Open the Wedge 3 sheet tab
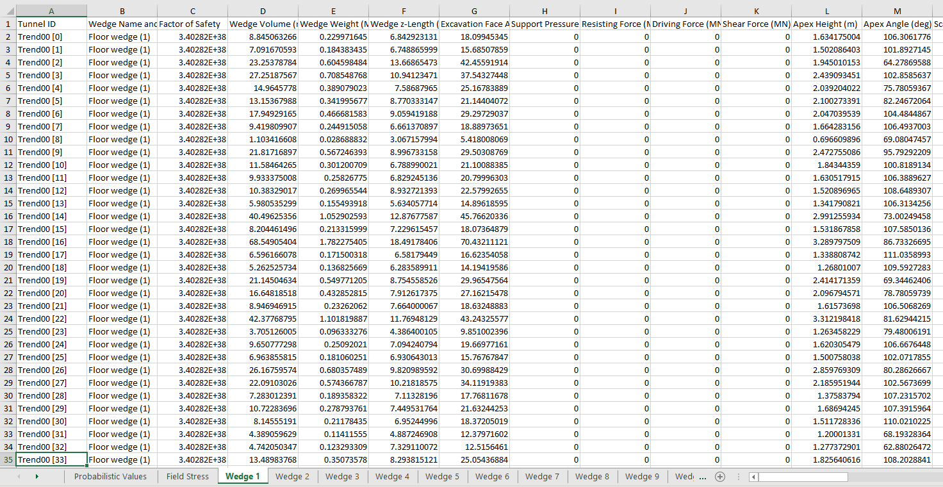The width and height of the screenshot is (943, 487). coord(342,476)
